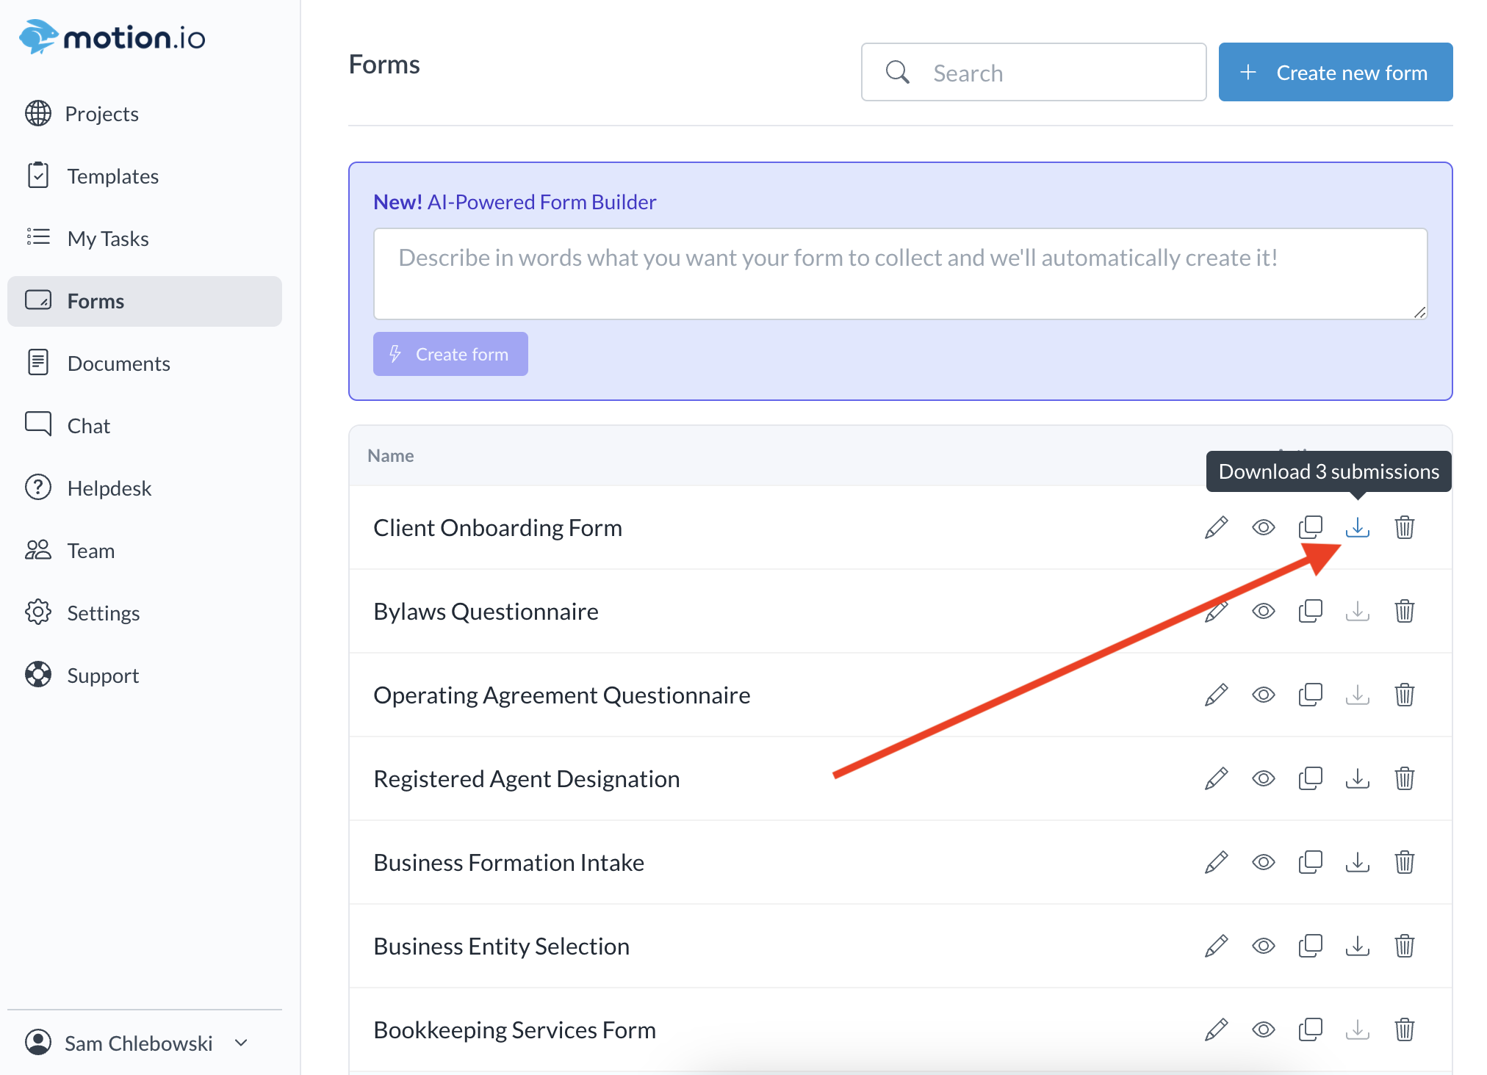Open the Helpdesk page
The width and height of the screenshot is (1487, 1075).
tap(109, 488)
